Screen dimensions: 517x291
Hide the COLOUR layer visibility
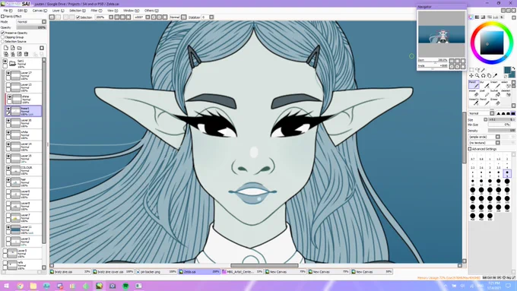(x=8, y=168)
